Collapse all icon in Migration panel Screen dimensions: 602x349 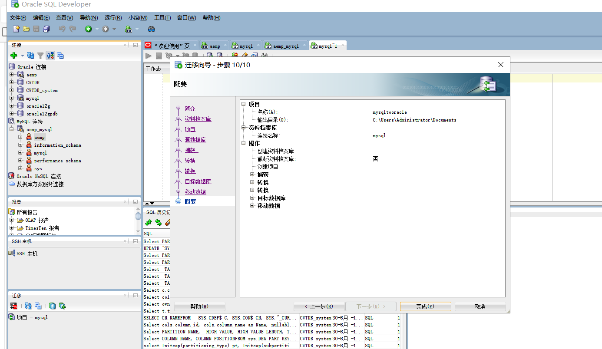(x=38, y=306)
